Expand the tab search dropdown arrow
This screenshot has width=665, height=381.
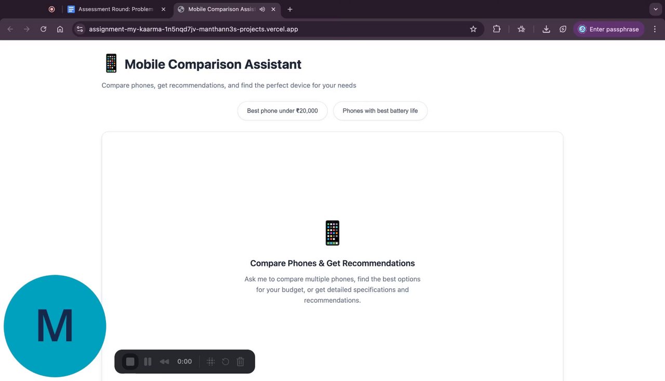click(x=655, y=9)
